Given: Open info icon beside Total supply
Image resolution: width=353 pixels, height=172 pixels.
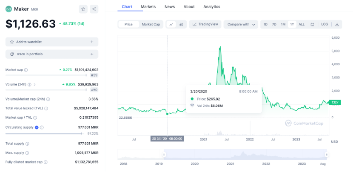Looking at the screenshot, I should [x=27, y=143].
